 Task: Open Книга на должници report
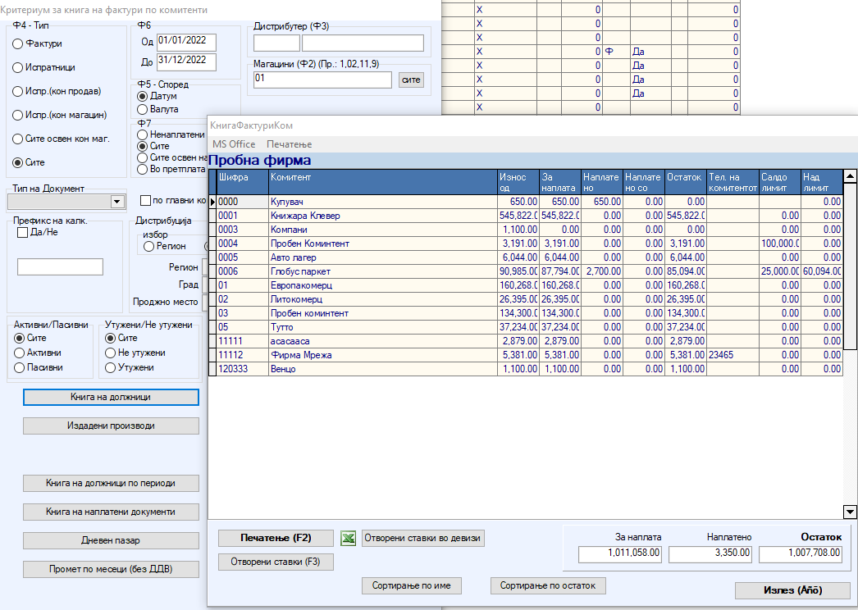(x=111, y=397)
